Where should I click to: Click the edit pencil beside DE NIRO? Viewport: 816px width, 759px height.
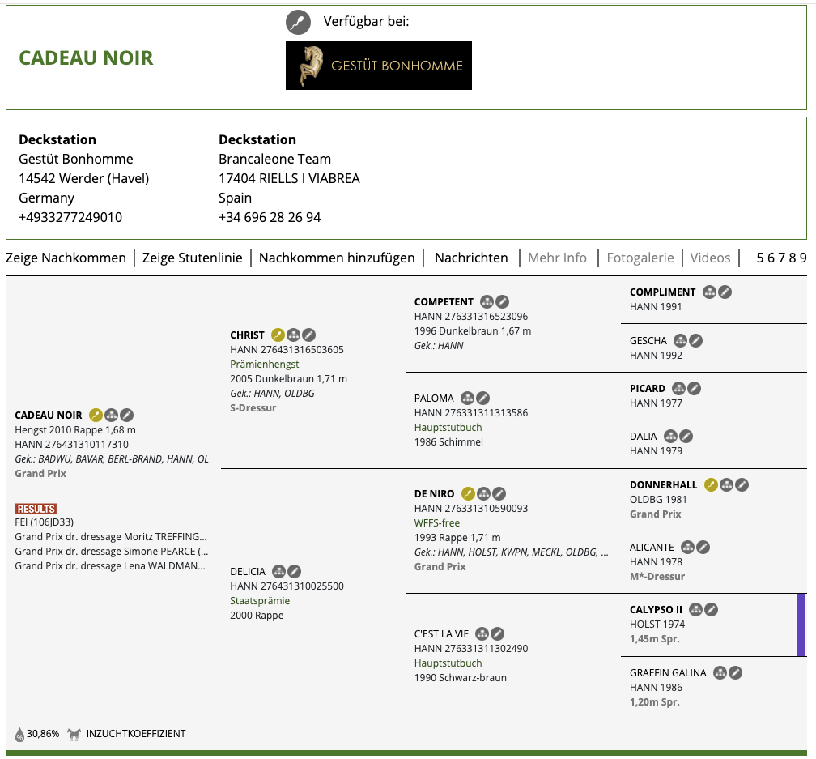coord(499,493)
